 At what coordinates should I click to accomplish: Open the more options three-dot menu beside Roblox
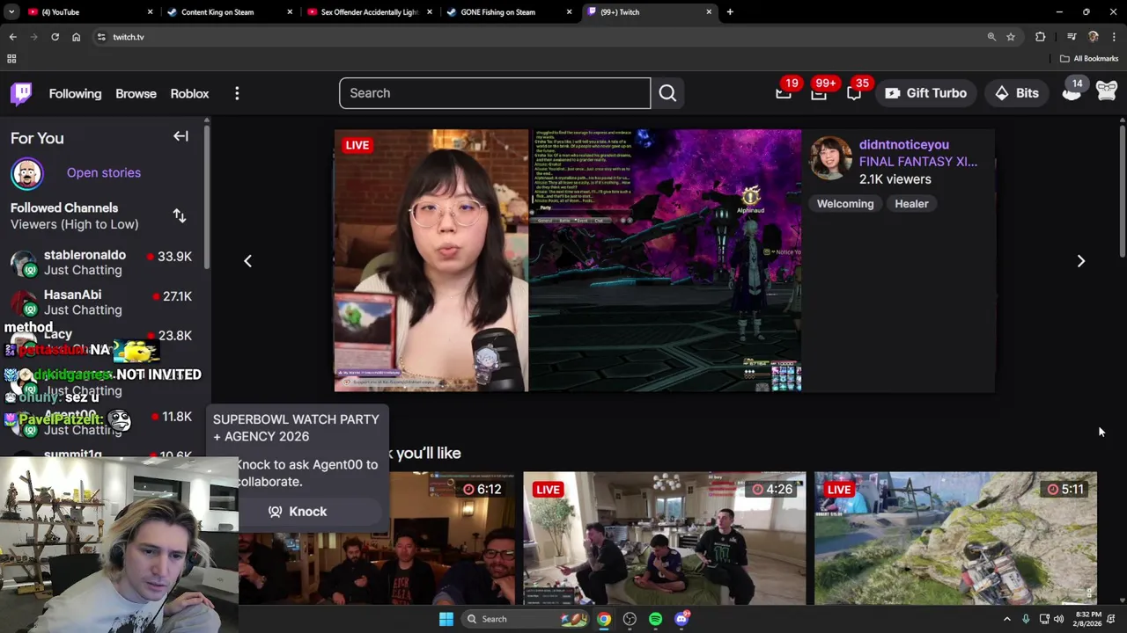tap(237, 93)
